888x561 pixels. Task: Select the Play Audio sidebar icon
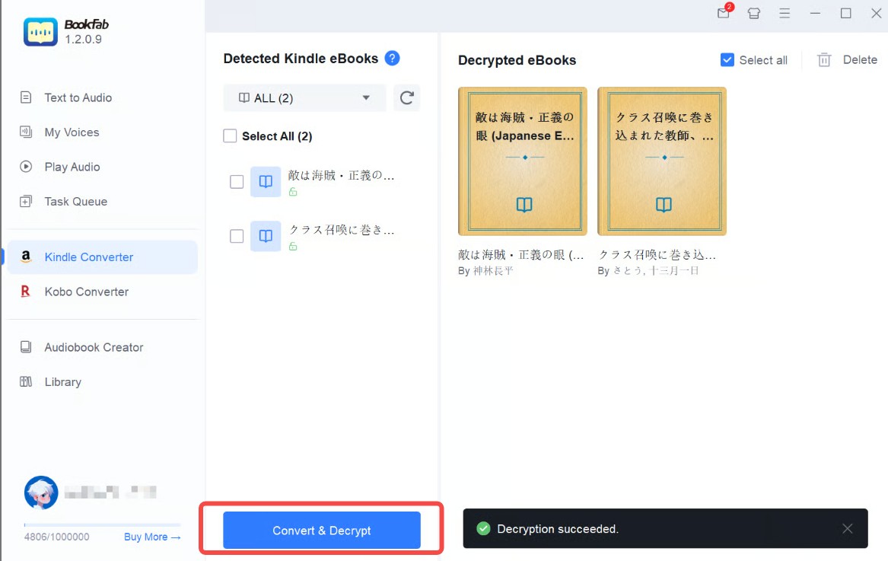[25, 167]
